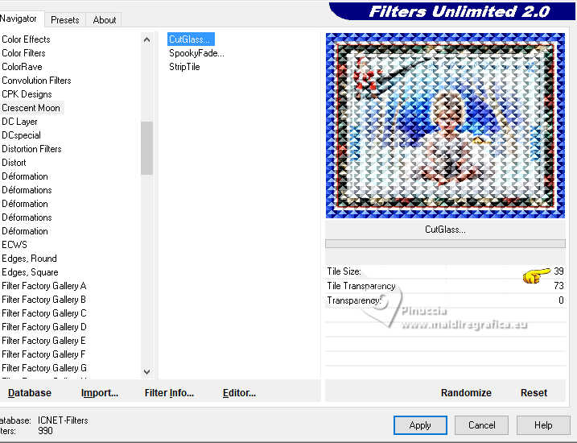Select Color Filters category

click(23, 53)
